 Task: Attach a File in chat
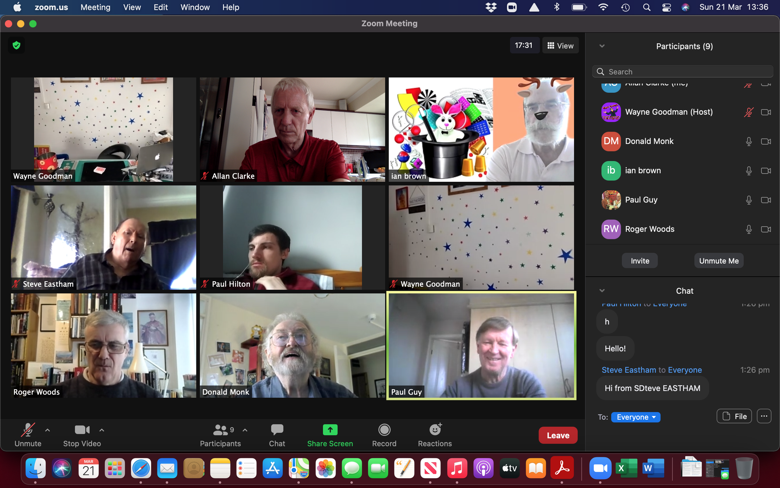pyautogui.click(x=734, y=416)
